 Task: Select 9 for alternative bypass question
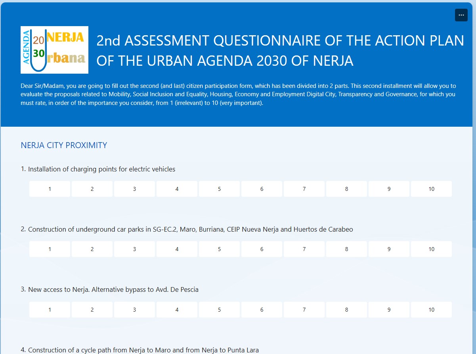tap(389, 310)
